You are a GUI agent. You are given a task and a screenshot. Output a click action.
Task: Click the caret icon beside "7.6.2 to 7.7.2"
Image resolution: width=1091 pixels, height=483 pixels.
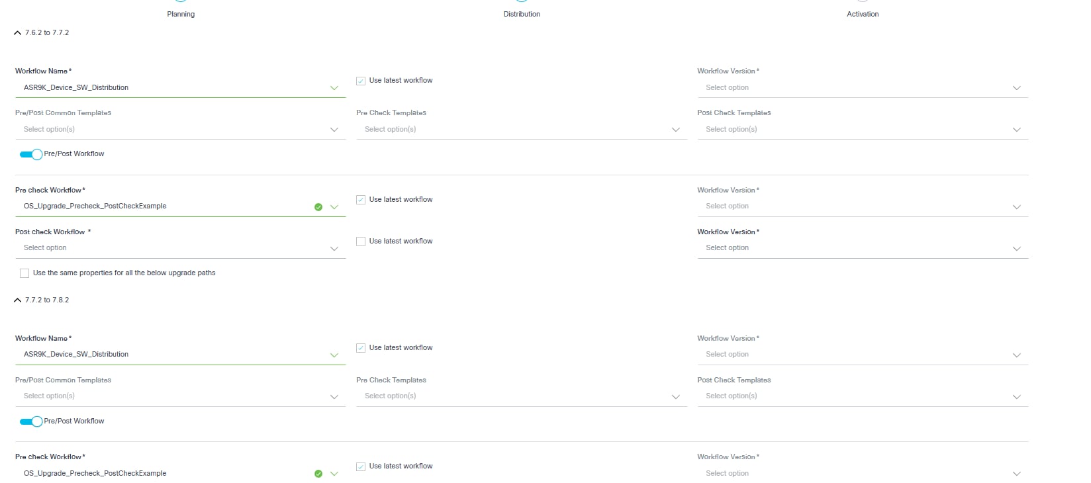tap(18, 32)
